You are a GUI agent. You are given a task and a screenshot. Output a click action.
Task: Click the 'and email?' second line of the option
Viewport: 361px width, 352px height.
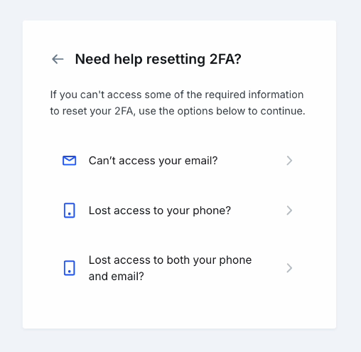pos(117,277)
